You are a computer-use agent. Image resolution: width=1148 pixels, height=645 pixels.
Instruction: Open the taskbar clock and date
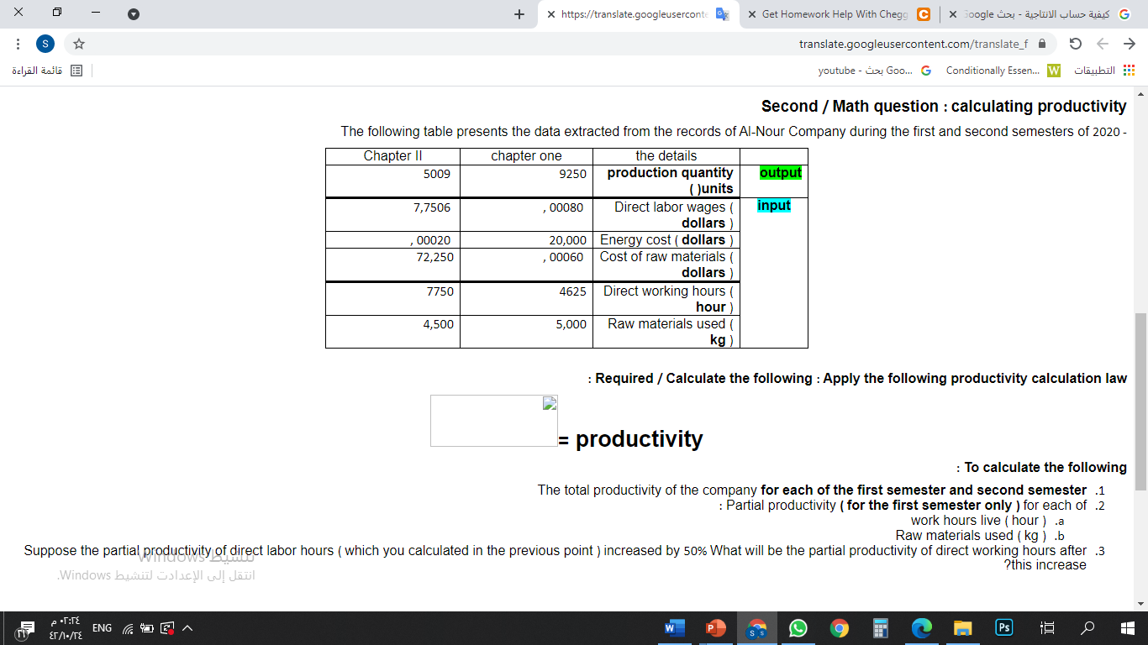pyautogui.click(x=65, y=628)
